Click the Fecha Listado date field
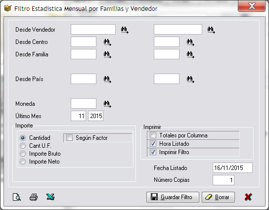The width and height of the screenshot is (269, 210). (232, 168)
